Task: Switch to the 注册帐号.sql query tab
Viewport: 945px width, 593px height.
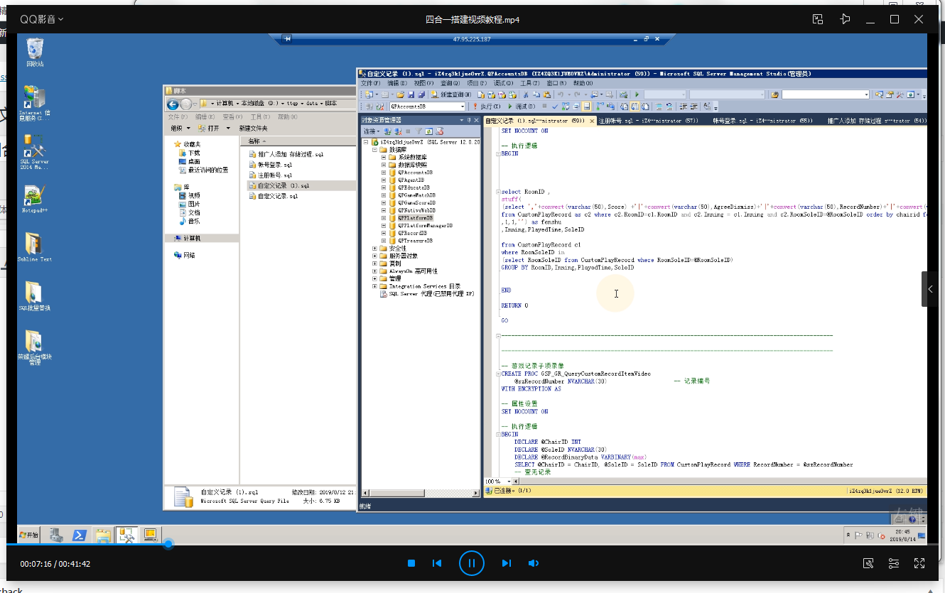Action: coord(648,121)
